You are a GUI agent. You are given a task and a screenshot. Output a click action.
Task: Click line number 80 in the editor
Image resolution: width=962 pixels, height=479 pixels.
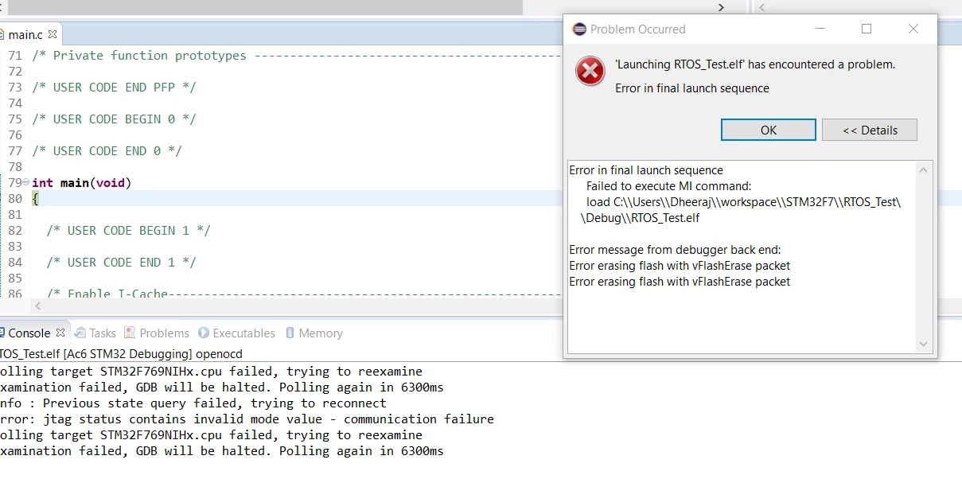tap(14, 198)
